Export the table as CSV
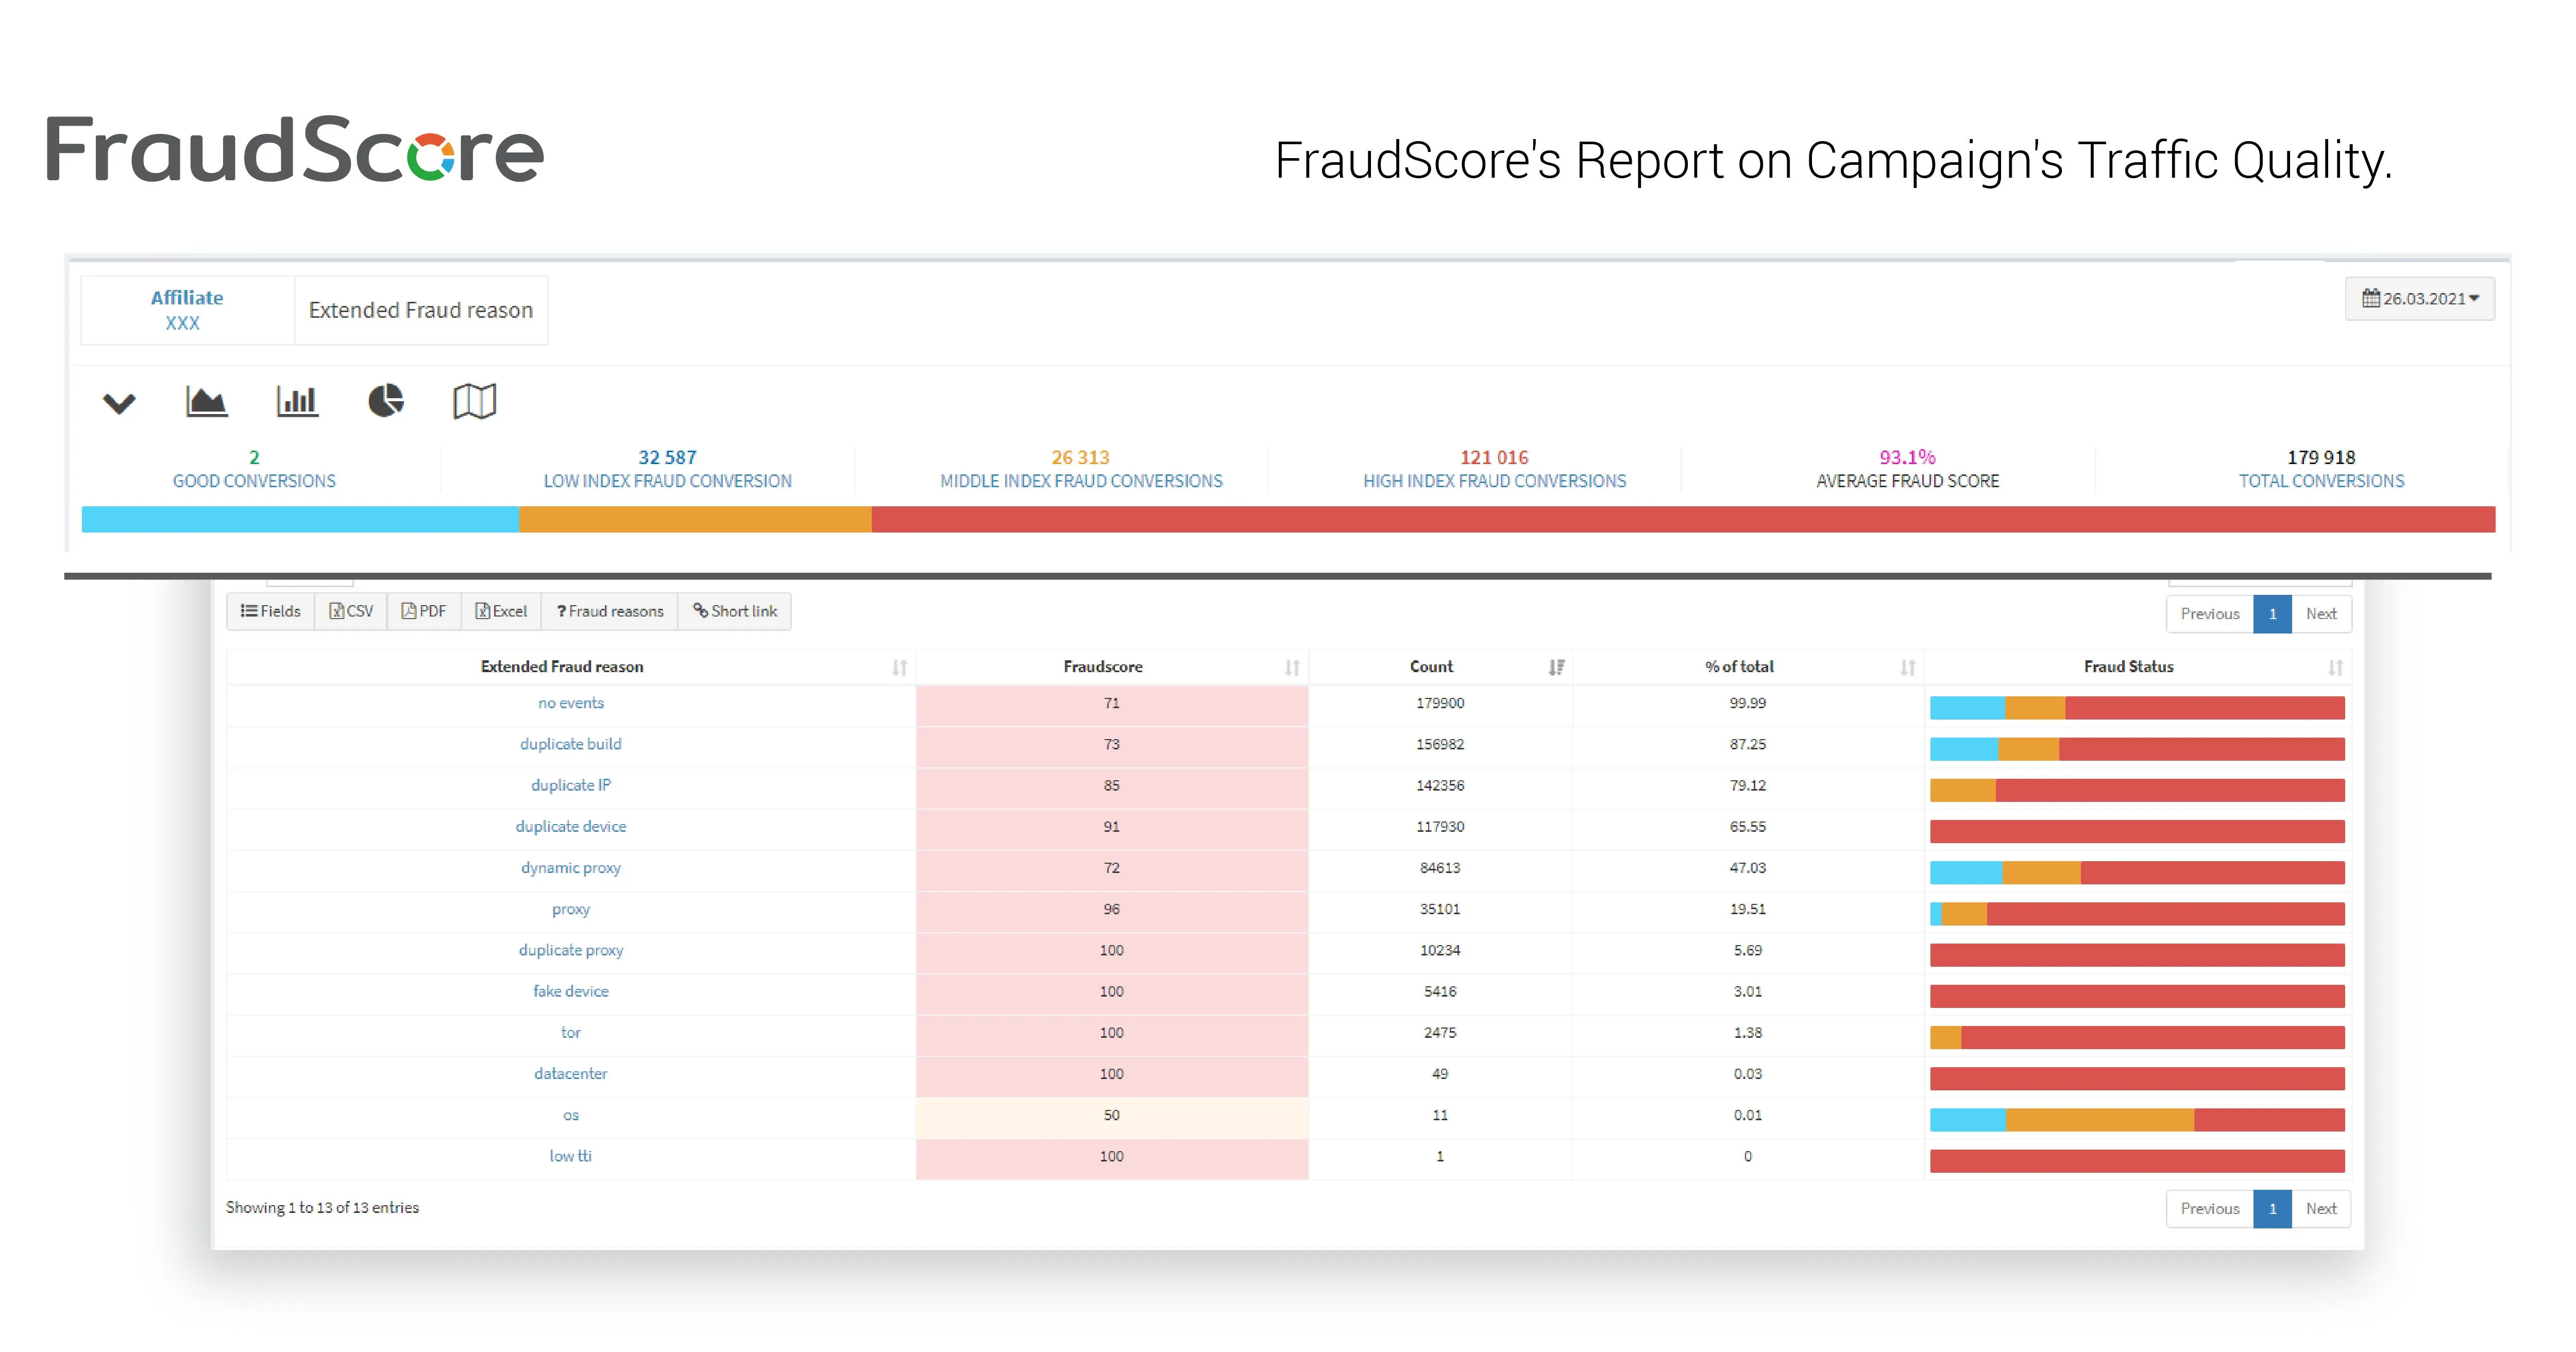Viewport: 2576px width, 1352px height. click(351, 611)
